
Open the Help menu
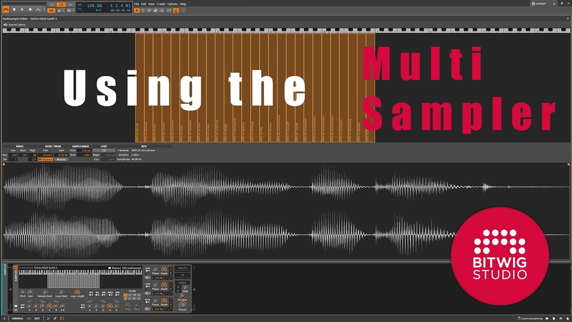(183, 4)
